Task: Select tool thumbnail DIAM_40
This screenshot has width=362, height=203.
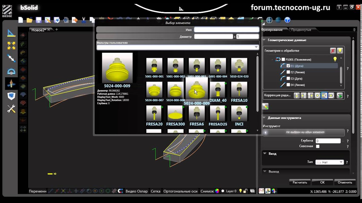Action: [x=218, y=92]
